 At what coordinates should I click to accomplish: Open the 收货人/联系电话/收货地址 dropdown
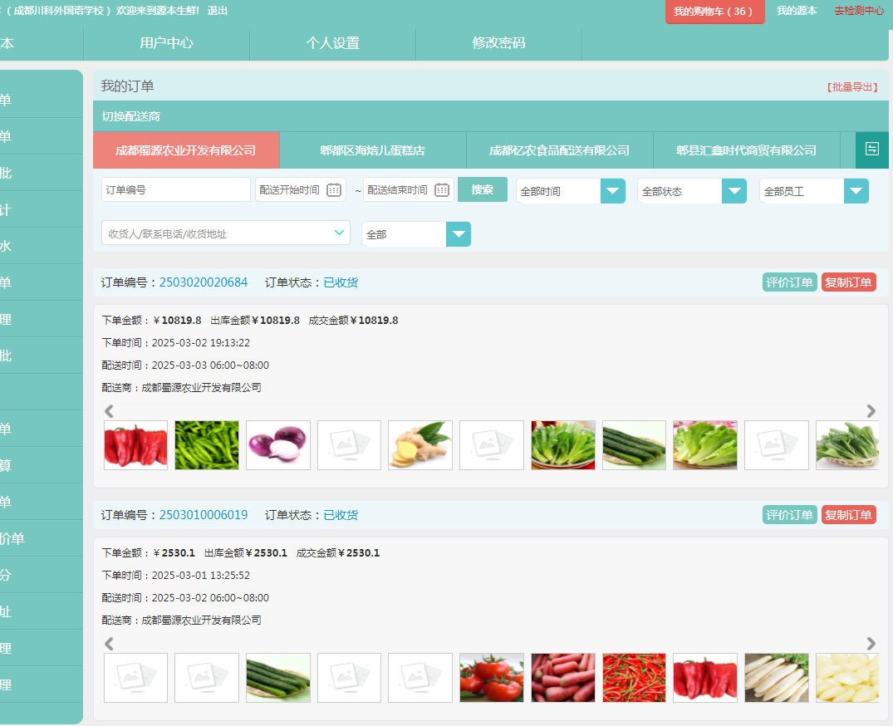click(225, 233)
